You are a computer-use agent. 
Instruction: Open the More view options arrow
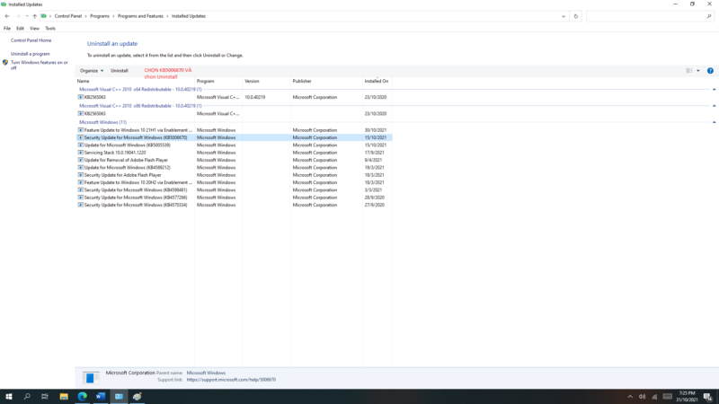point(698,71)
